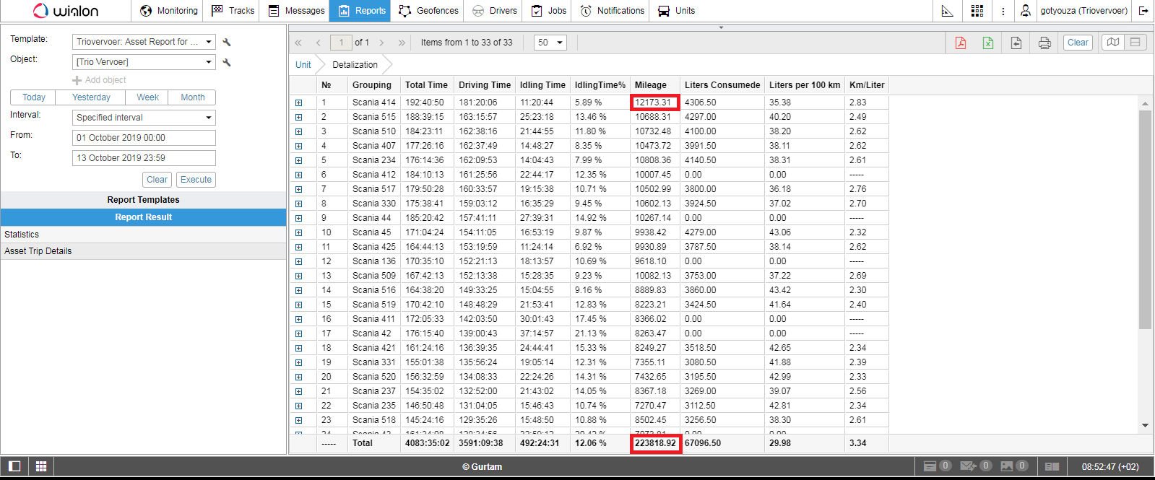1155x480 pixels.
Task: Go to next report page arrow
Action: tap(381, 43)
